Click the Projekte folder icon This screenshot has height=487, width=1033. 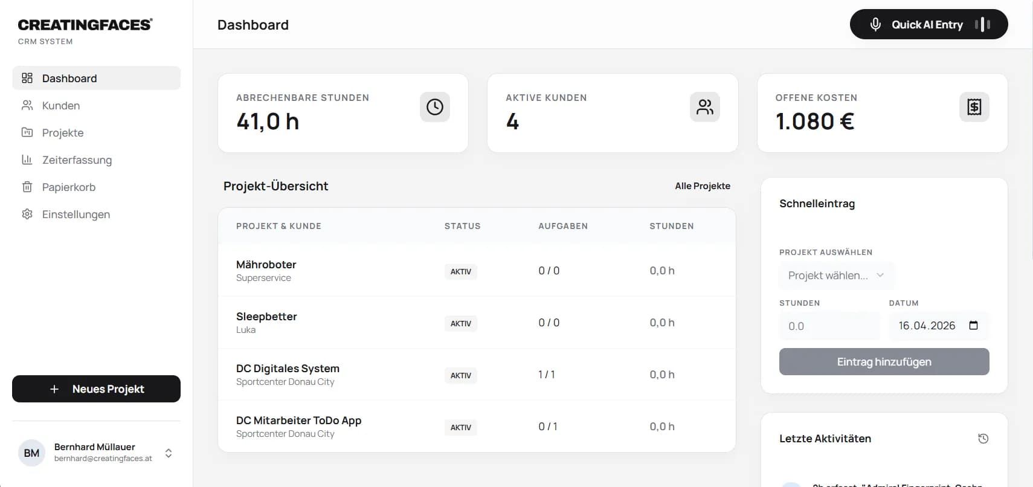pyautogui.click(x=27, y=132)
